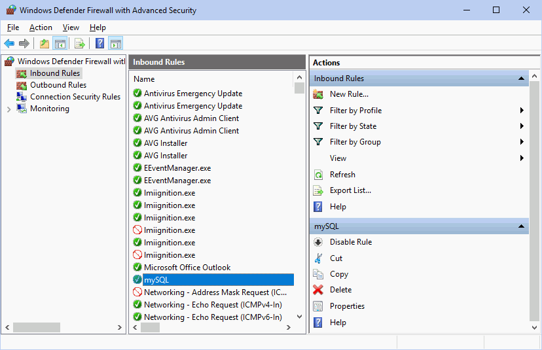This screenshot has width=542, height=350.
Task: Collapse the mySQL actions section
Action: [x=521, y=226]
